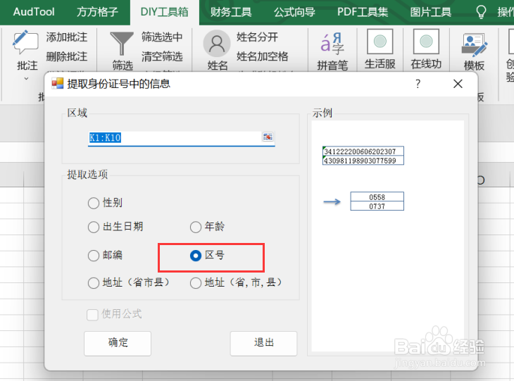Viewport: 514px width, 381px height.
Task: Switch to the 方方格子 tab
Action: (97, 12)
